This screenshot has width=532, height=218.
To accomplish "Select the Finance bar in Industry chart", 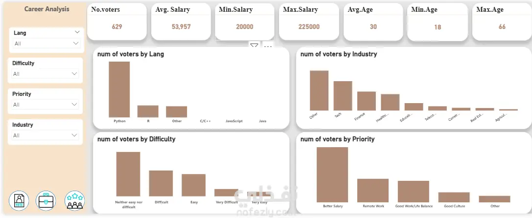I will [x=367, y=101].
